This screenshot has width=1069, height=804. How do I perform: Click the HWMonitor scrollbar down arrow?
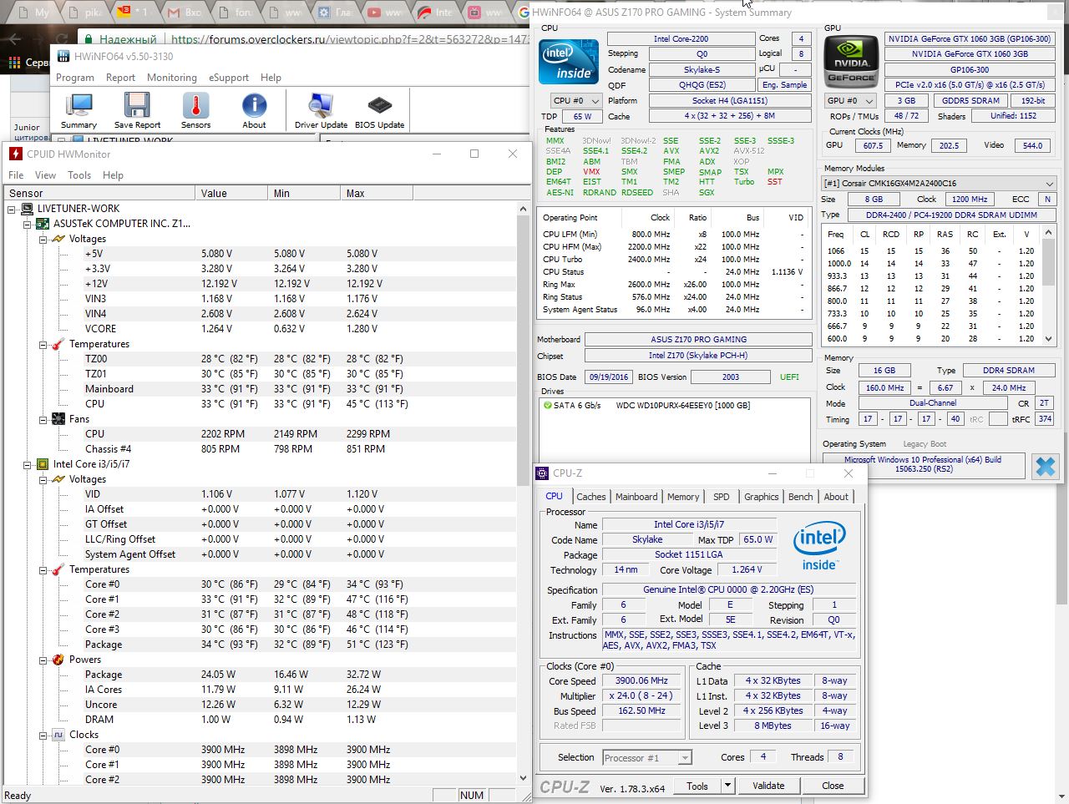524,778
